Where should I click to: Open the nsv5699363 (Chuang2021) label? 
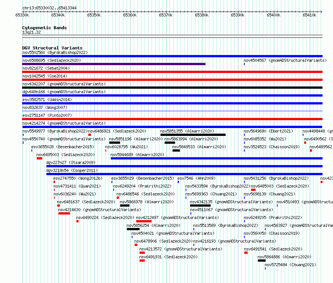click(x=211, y=194)
